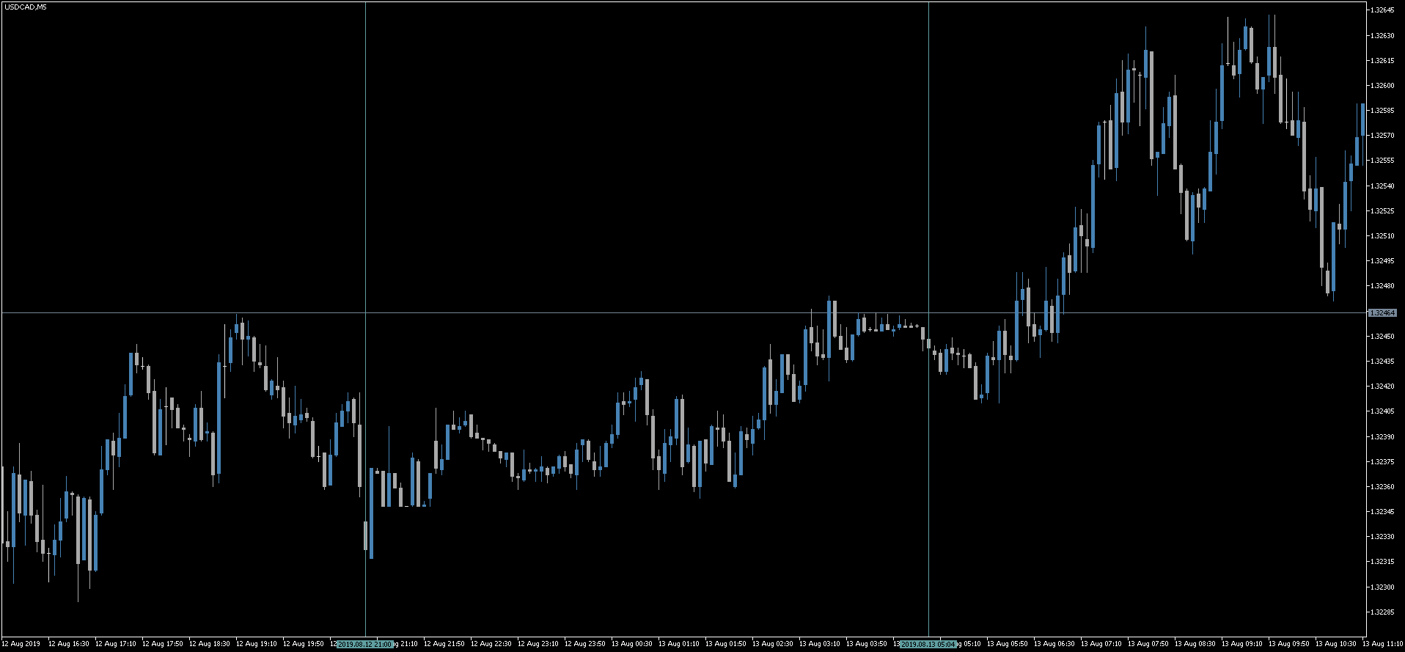Click the 13 Aug 10:30 time axis label
Image resolution: width=1405 pixels, height=652 pixels.
click(x=1336, y=644)
